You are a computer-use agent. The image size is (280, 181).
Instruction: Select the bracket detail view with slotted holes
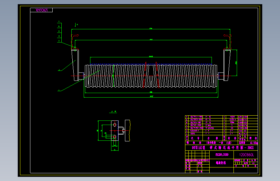click(x=114, y=131)
